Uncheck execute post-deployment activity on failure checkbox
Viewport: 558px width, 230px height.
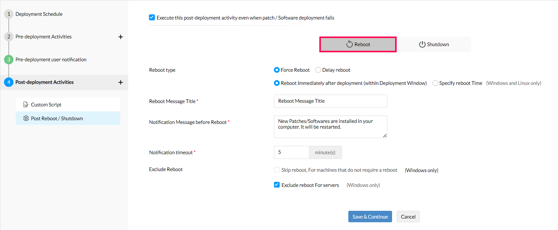[152, 18]
